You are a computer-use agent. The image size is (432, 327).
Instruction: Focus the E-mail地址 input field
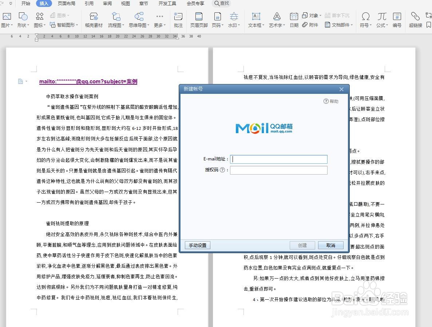coord(279,159)
